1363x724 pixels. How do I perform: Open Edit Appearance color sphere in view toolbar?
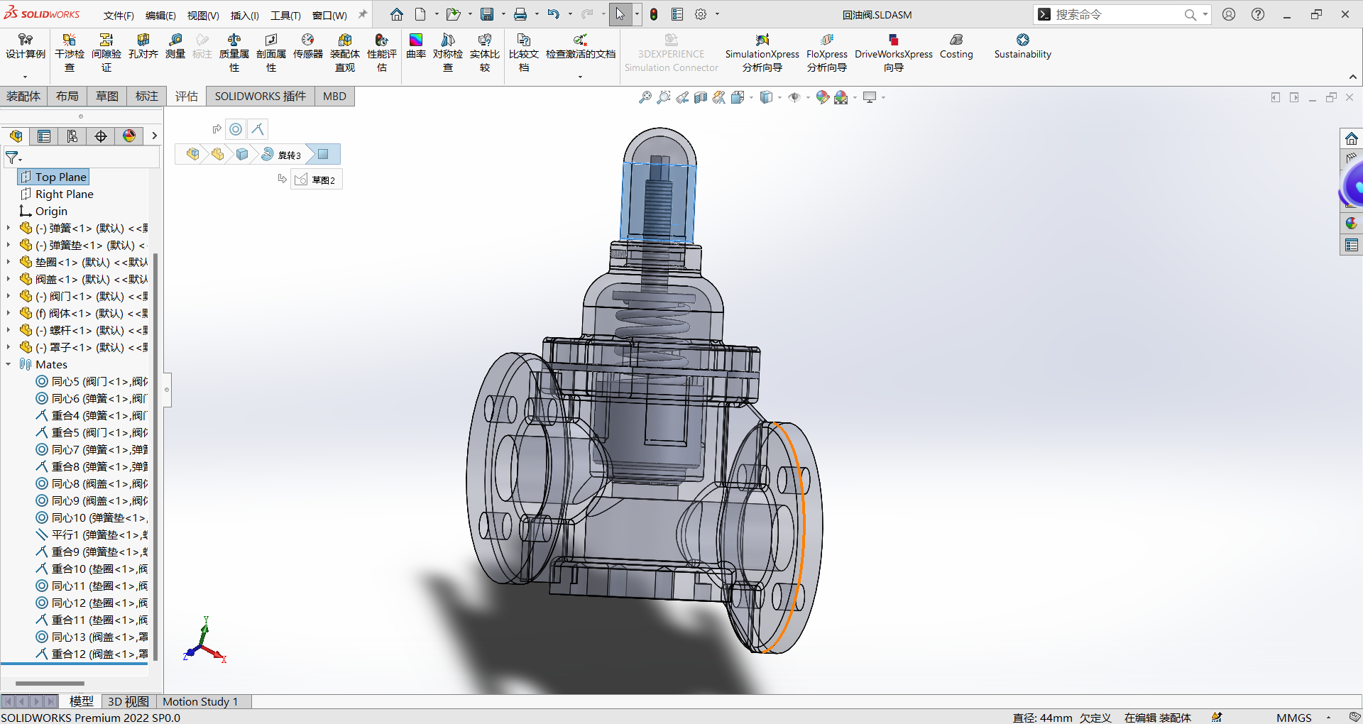point(822,97)
